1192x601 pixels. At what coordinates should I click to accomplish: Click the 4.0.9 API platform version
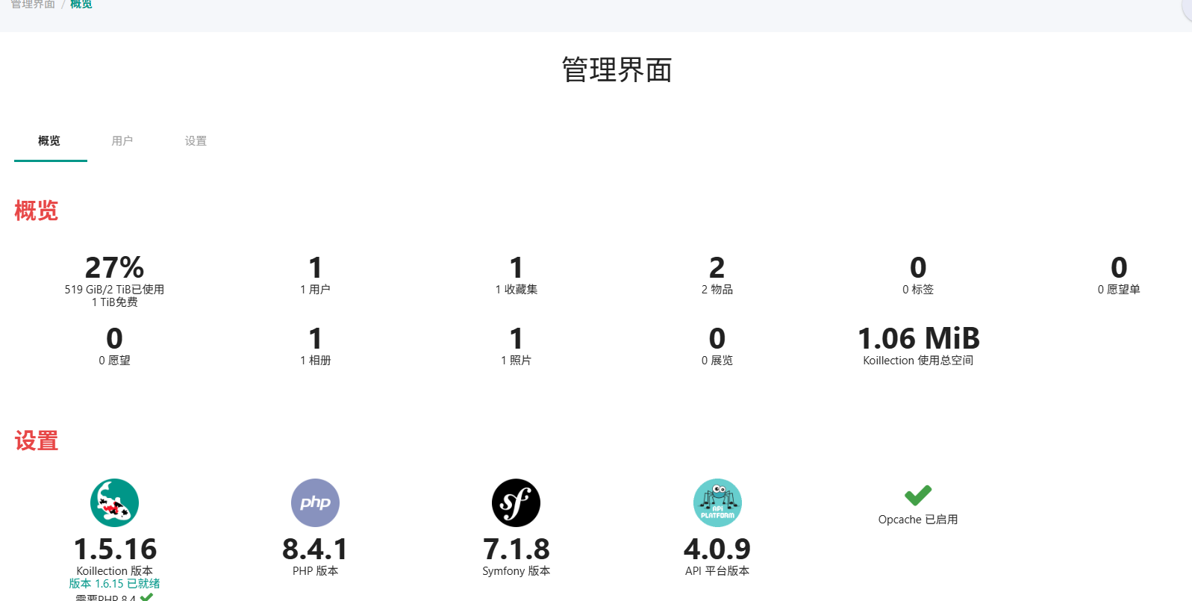[717, 549]
